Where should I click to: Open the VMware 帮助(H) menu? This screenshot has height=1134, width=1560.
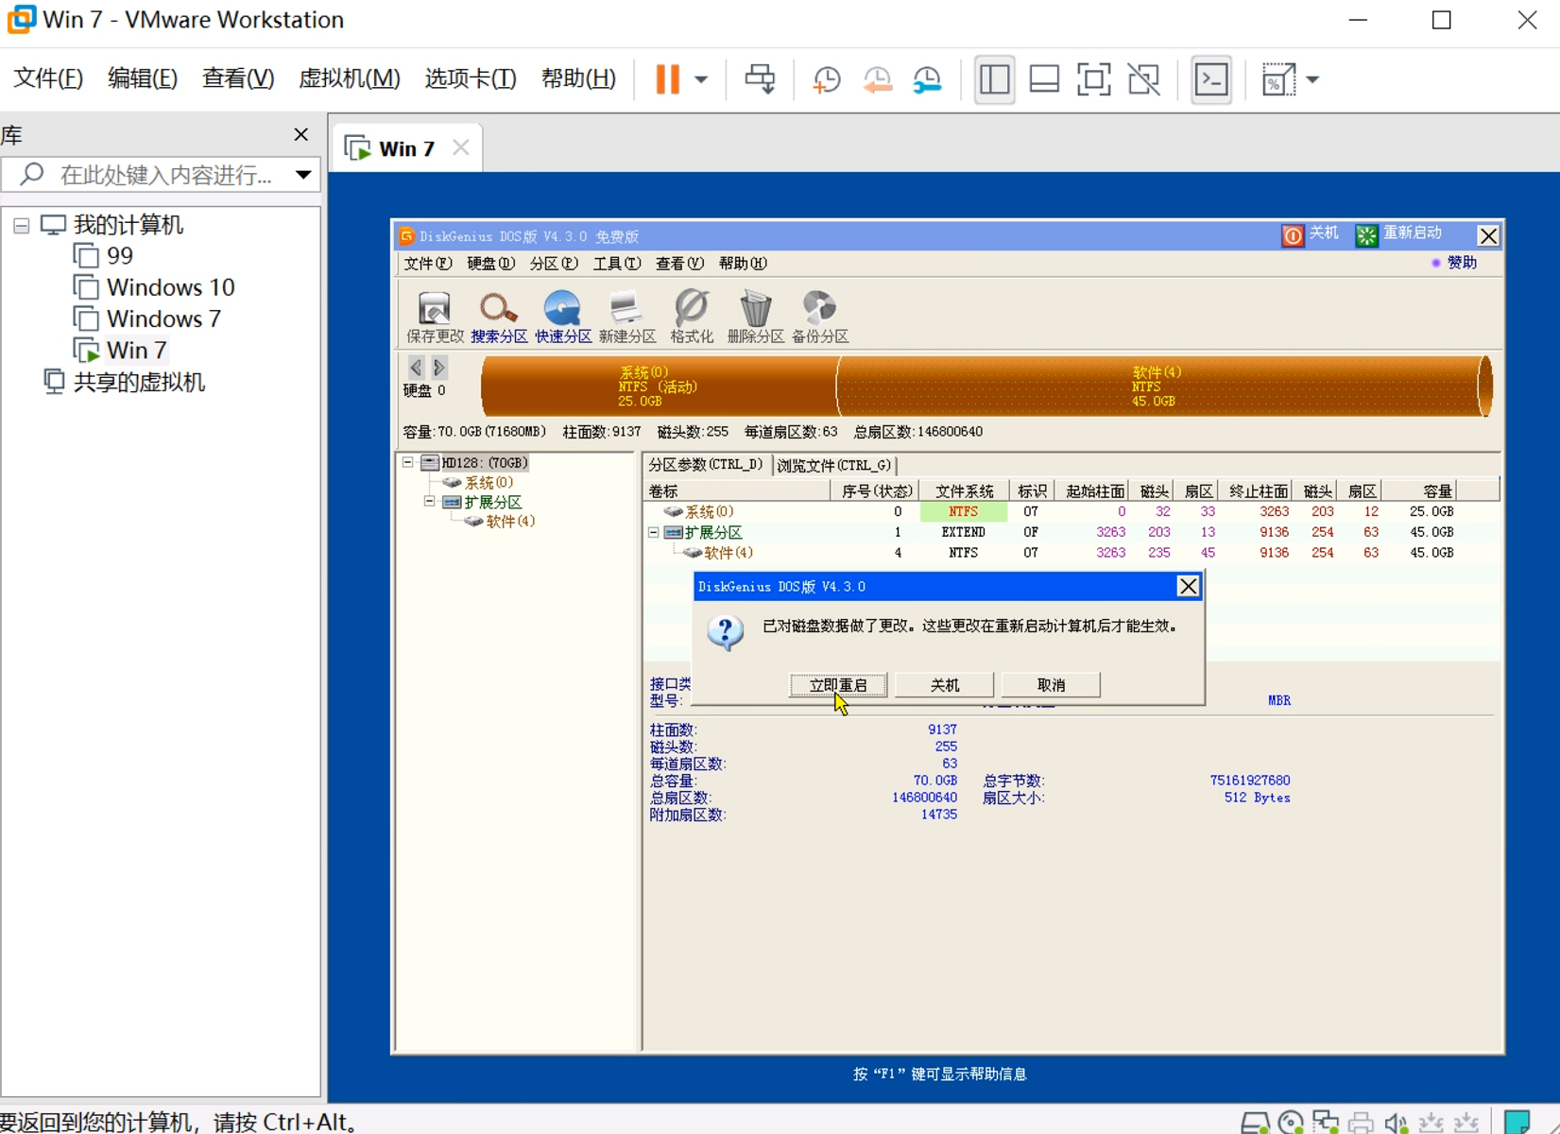(578, 78)
